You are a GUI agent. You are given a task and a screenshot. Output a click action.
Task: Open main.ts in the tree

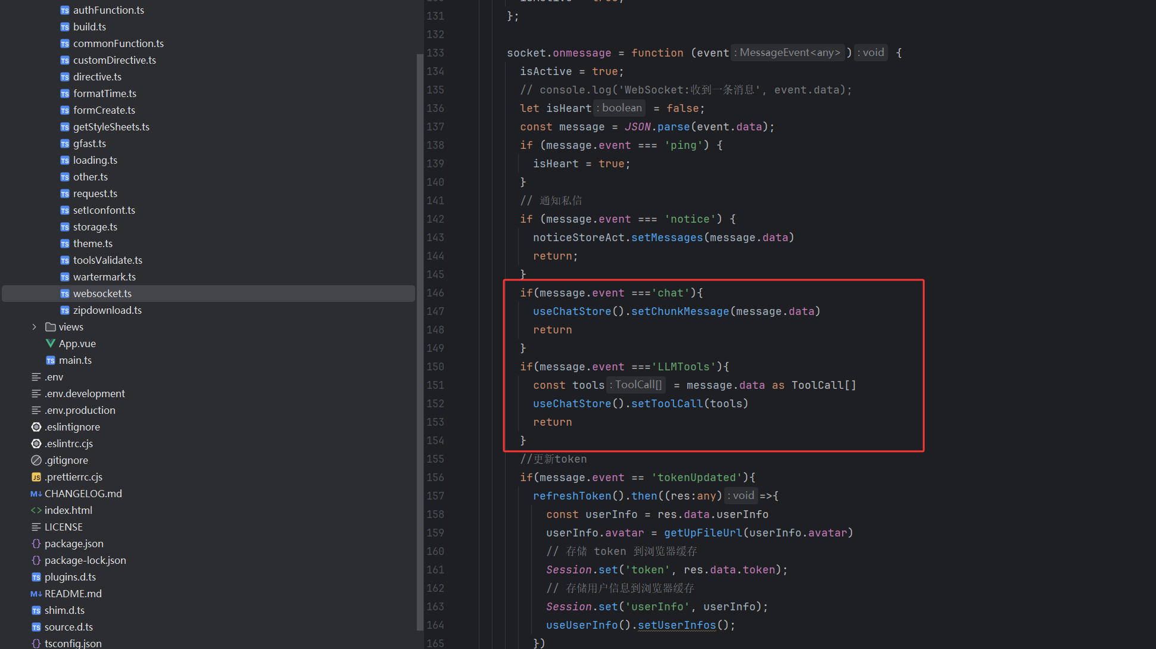coord(75,360)
